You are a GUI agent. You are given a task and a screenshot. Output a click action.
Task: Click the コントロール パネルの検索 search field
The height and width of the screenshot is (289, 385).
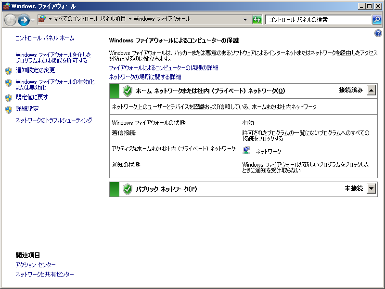pos(318,20)
